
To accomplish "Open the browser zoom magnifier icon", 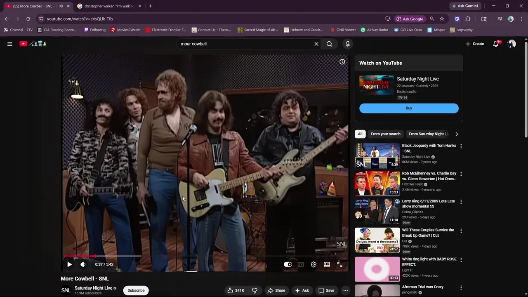I will [x=432, y=19].
